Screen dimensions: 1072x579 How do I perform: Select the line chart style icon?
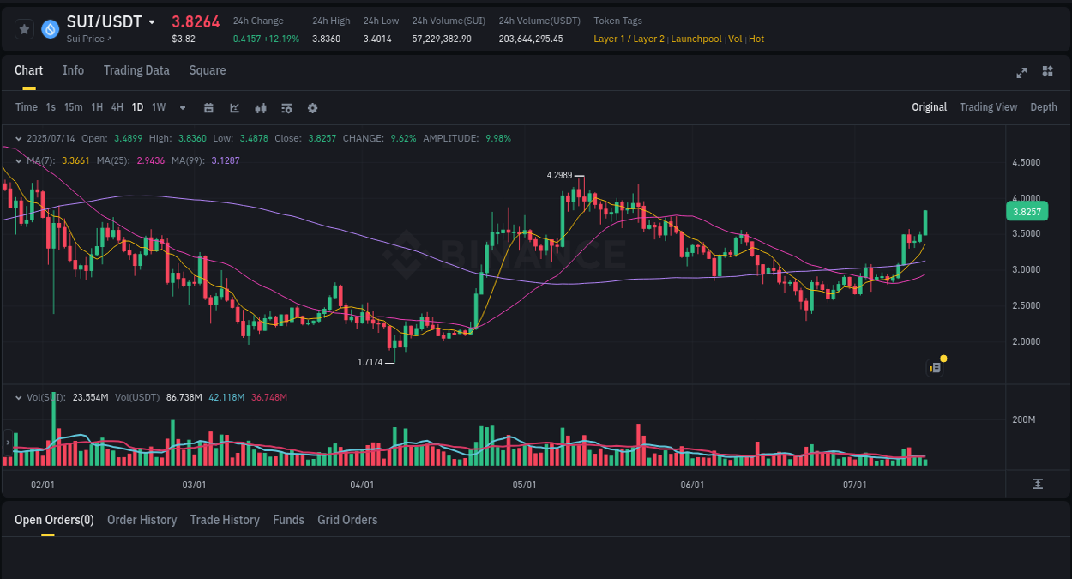[233, 107]
